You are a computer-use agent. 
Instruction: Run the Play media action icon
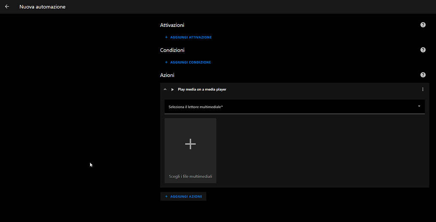[x=172, y=90]
